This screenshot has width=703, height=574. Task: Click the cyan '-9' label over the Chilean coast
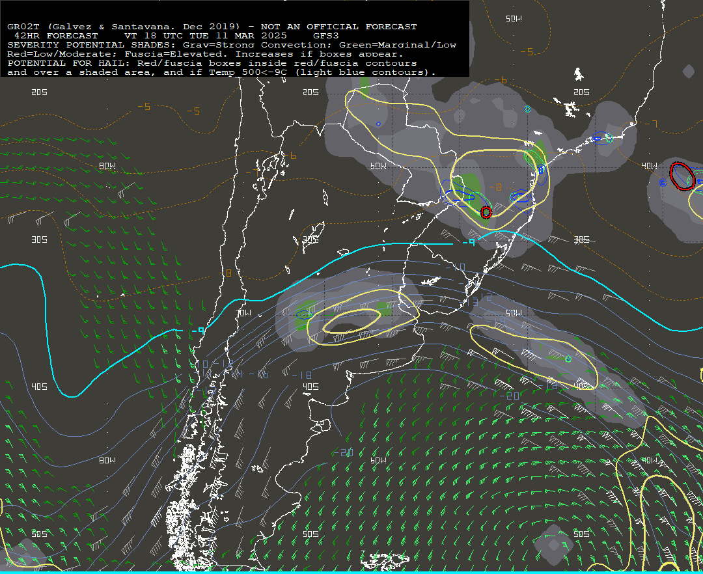198,331
